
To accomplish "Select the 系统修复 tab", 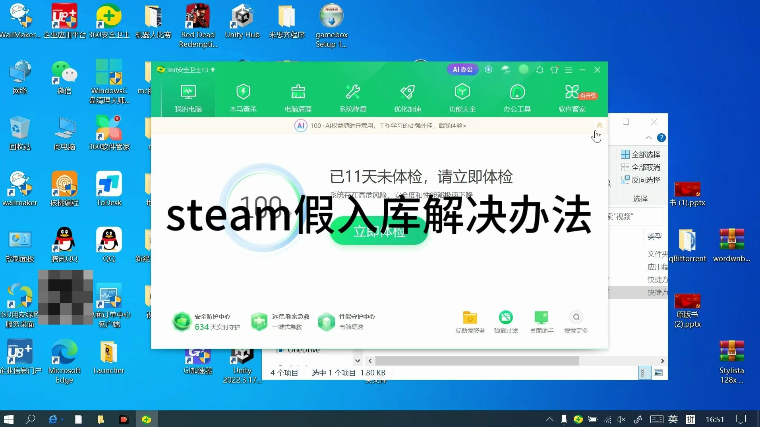I will click(353, 98).
